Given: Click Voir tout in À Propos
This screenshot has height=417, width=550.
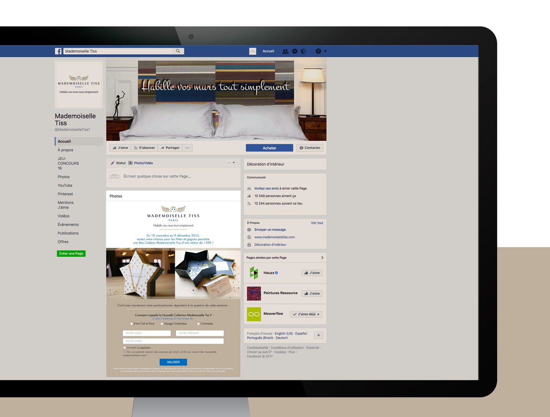Looking at the screenshot, I should pyautogui.click(x=317, y=223).
